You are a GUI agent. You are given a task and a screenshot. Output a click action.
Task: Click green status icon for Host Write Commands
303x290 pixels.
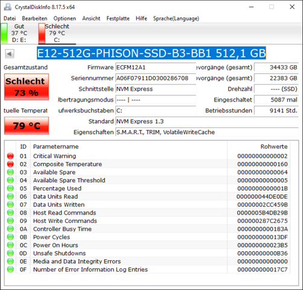coord(10,221)
